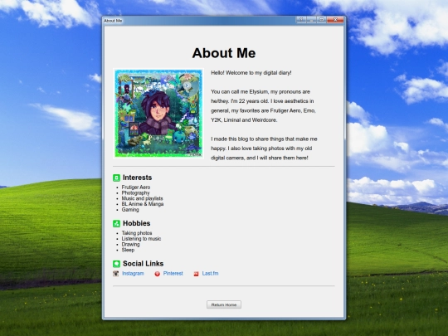
Task: Click the green Social Links chat icon
Action: pyautogui.click(x=116, y=264)
